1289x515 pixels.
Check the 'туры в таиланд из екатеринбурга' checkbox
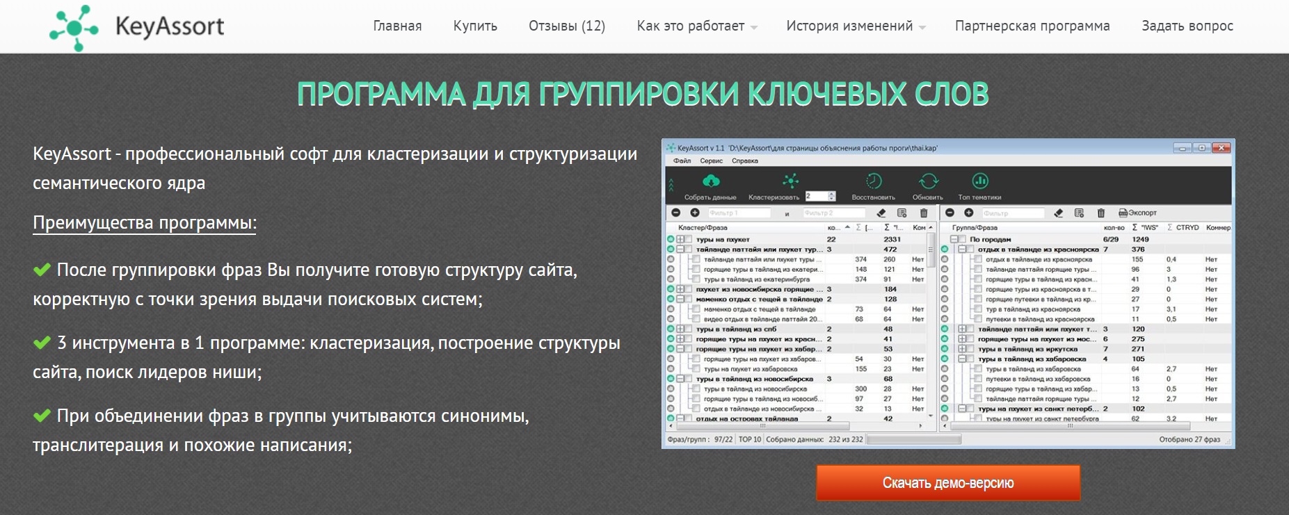click(696, 279)
